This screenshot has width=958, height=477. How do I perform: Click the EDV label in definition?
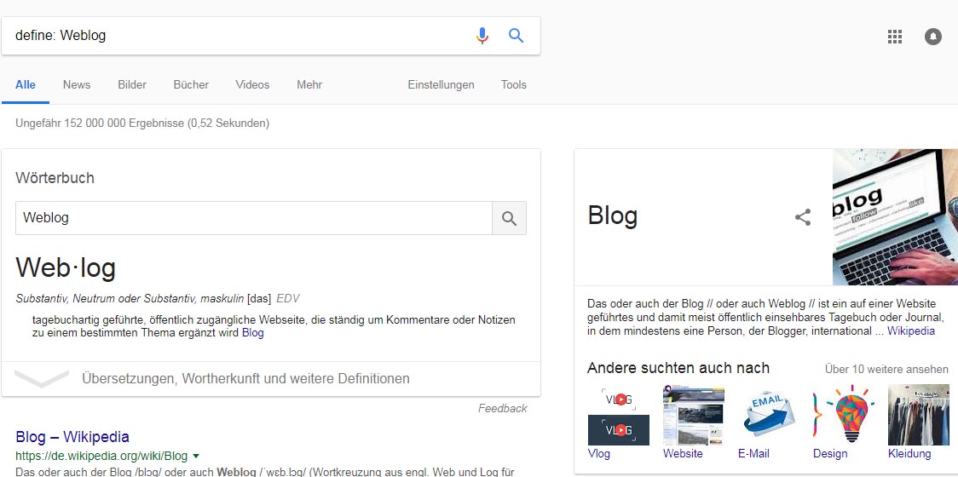coord(288,299)
